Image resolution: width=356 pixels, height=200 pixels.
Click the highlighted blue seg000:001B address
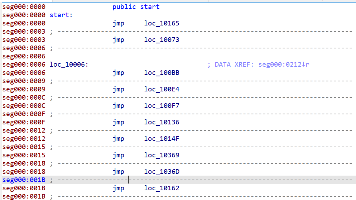(24, 180)
